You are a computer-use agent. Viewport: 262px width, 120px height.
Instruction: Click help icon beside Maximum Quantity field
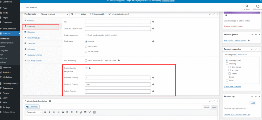click(x=153, y=84)
